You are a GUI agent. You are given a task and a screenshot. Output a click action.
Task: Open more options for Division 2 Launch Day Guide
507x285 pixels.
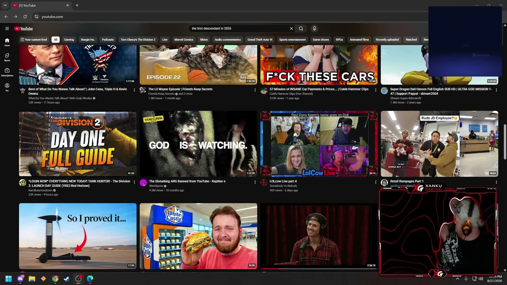pos(134,182)
